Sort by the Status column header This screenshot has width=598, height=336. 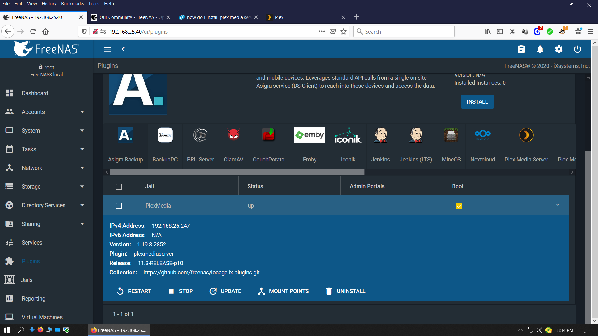(x=255, y=186)
